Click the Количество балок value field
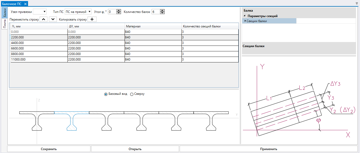 point(156,12)
